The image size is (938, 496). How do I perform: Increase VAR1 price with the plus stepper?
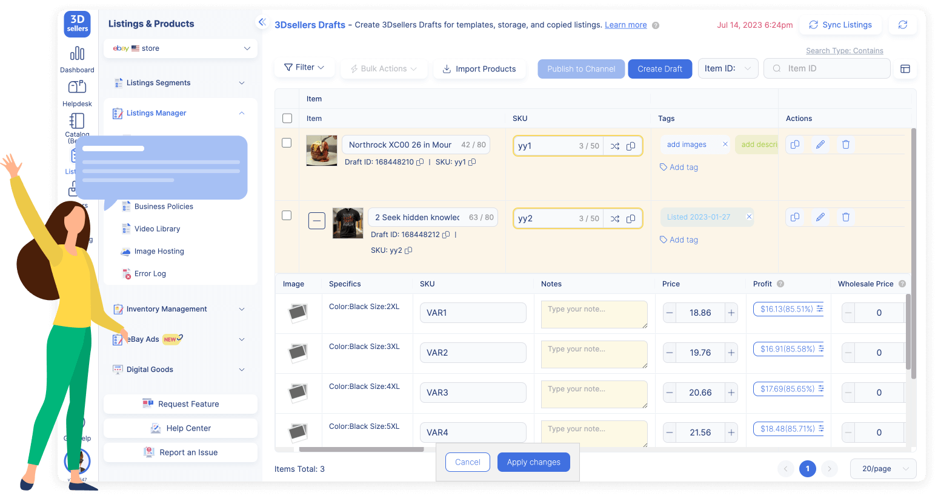(731, 313)
